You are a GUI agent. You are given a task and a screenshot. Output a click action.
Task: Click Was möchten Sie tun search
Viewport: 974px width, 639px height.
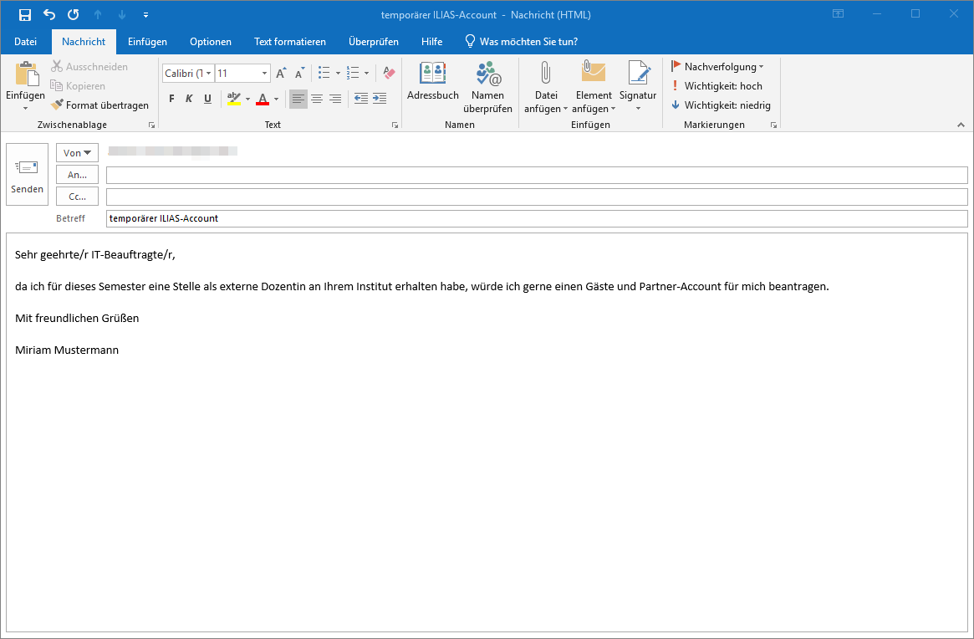(x=522, y=42)
